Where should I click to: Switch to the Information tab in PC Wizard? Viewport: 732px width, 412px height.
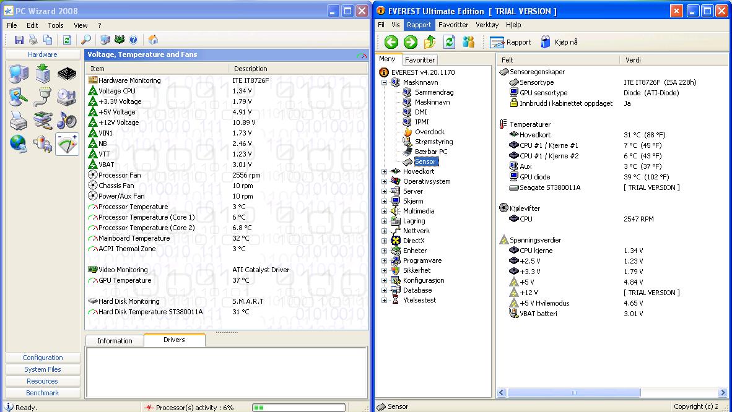(x=115, y=341)
